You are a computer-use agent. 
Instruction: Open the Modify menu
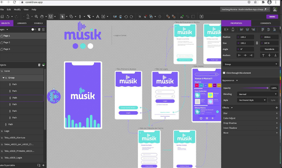coord(17,10)
